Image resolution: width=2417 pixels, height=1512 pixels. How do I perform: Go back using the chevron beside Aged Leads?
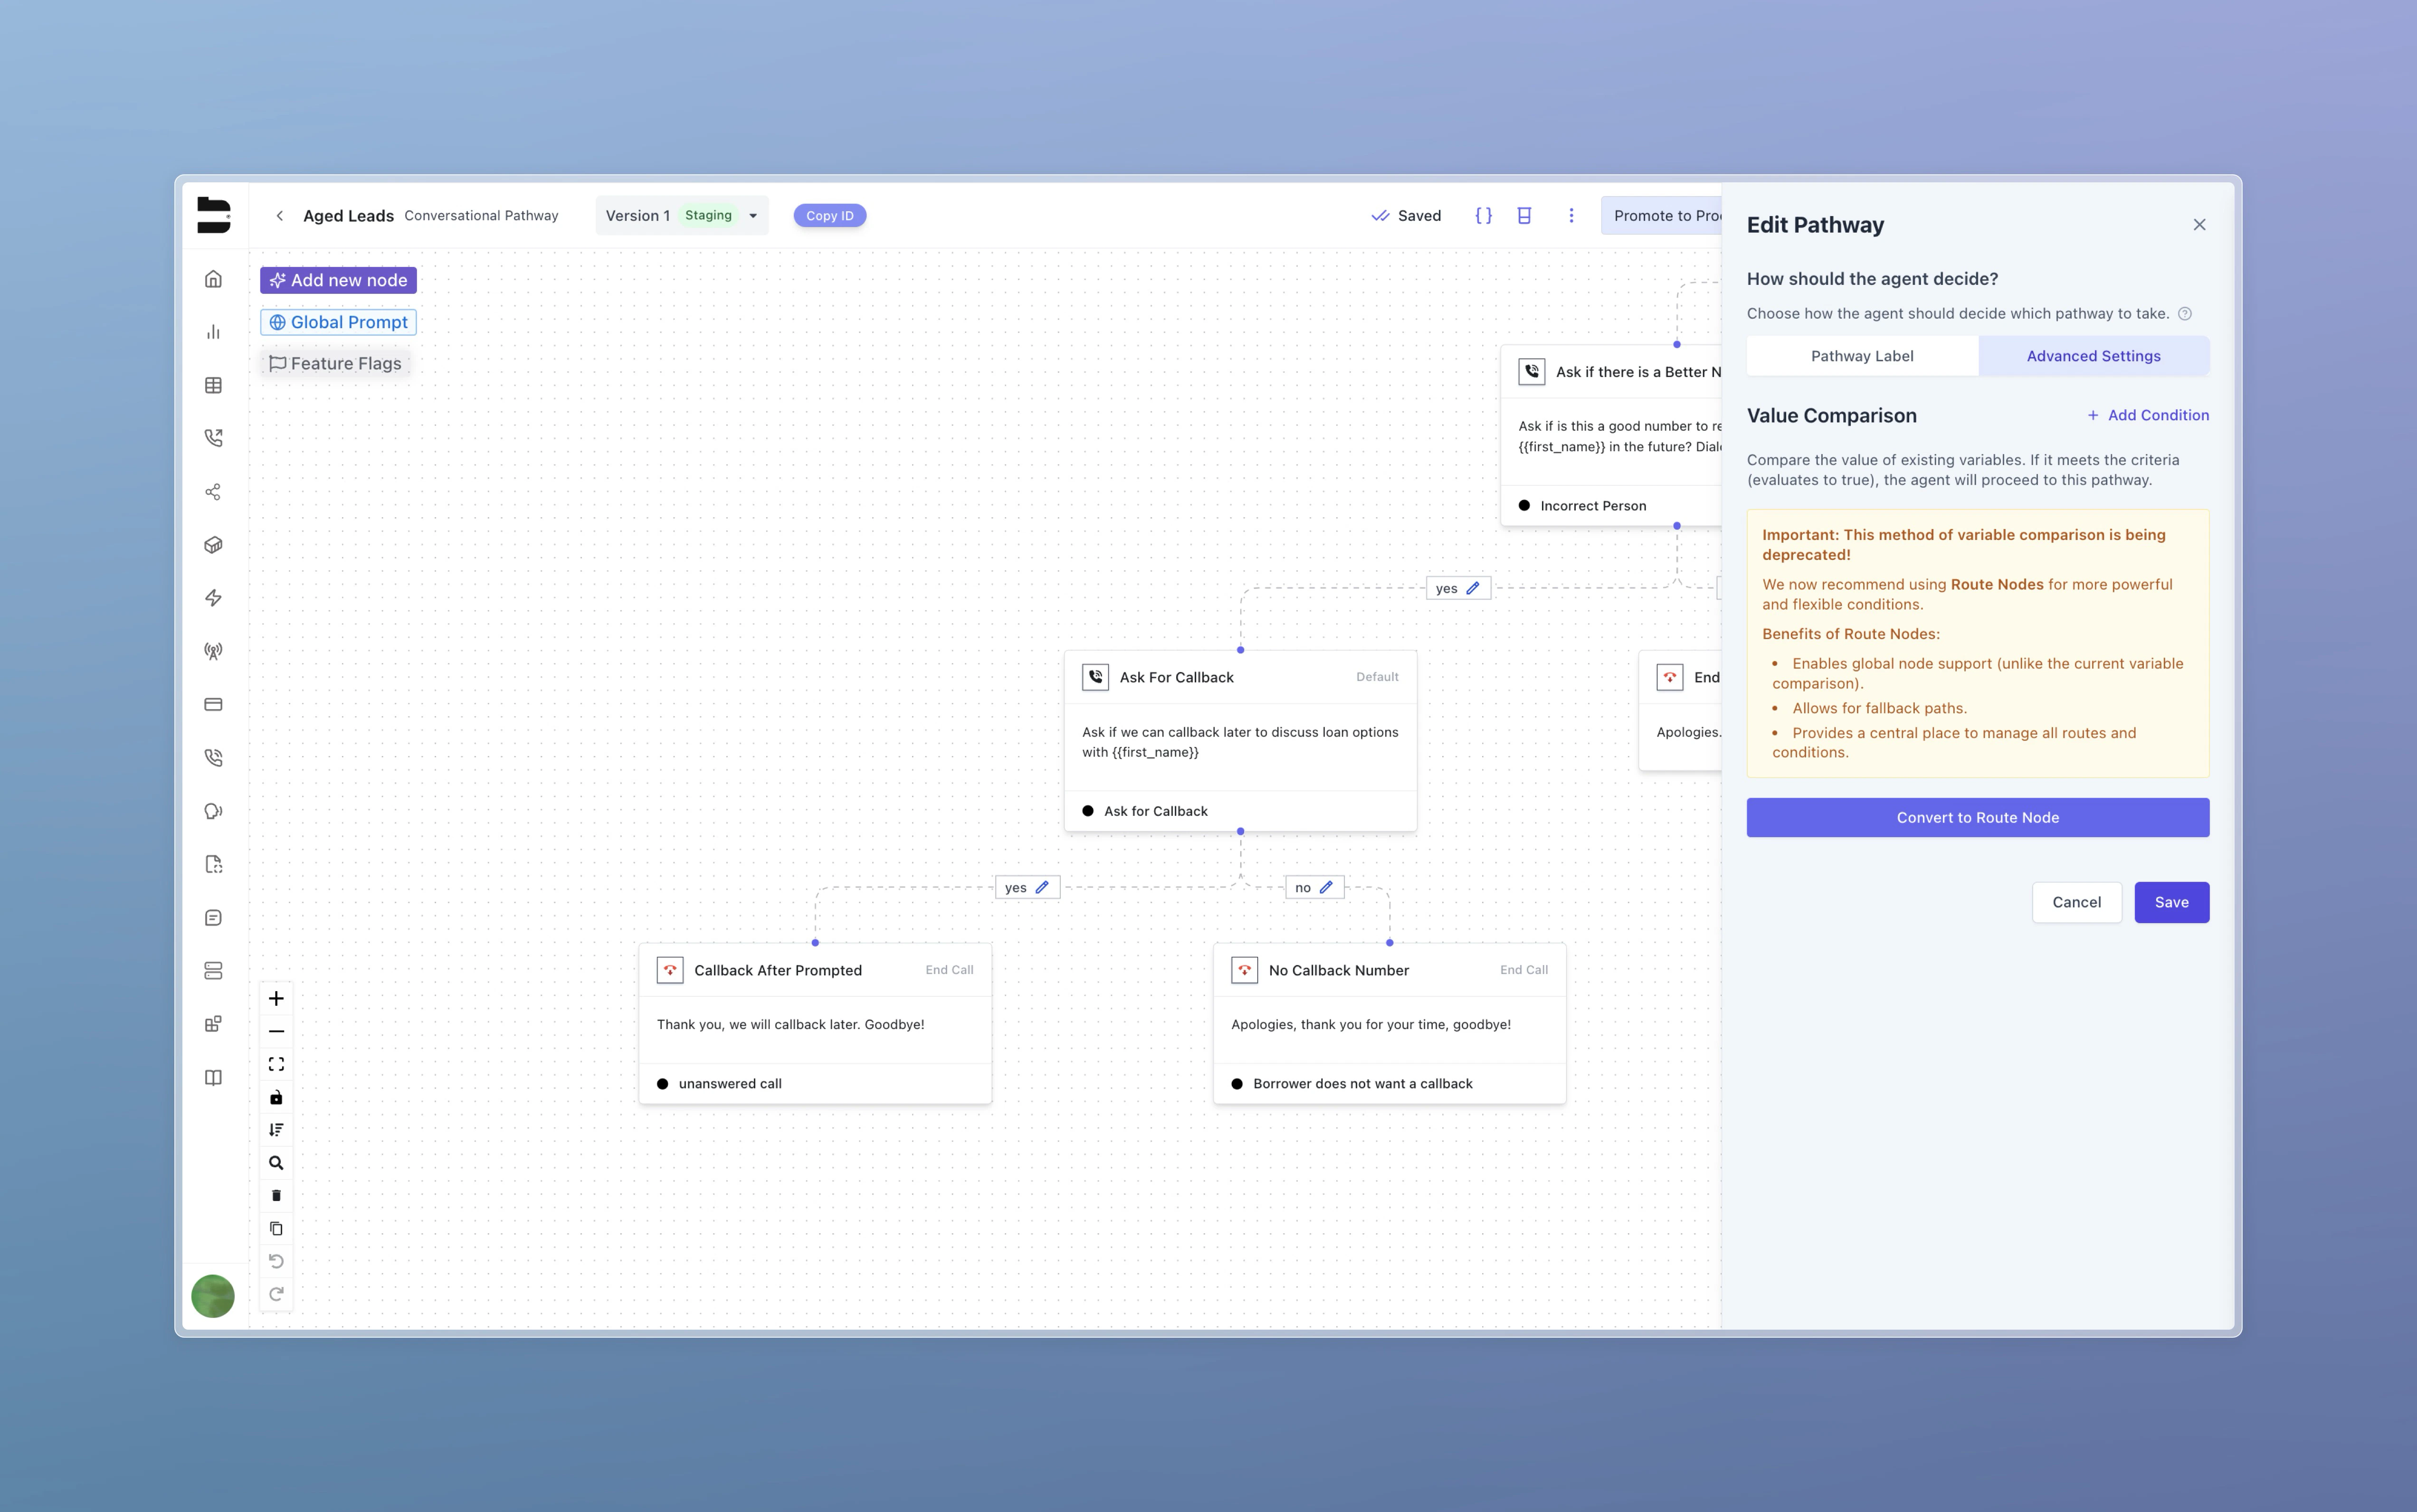click(280, 216)
